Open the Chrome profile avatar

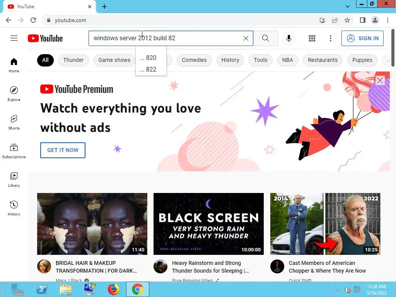(375, 20)
